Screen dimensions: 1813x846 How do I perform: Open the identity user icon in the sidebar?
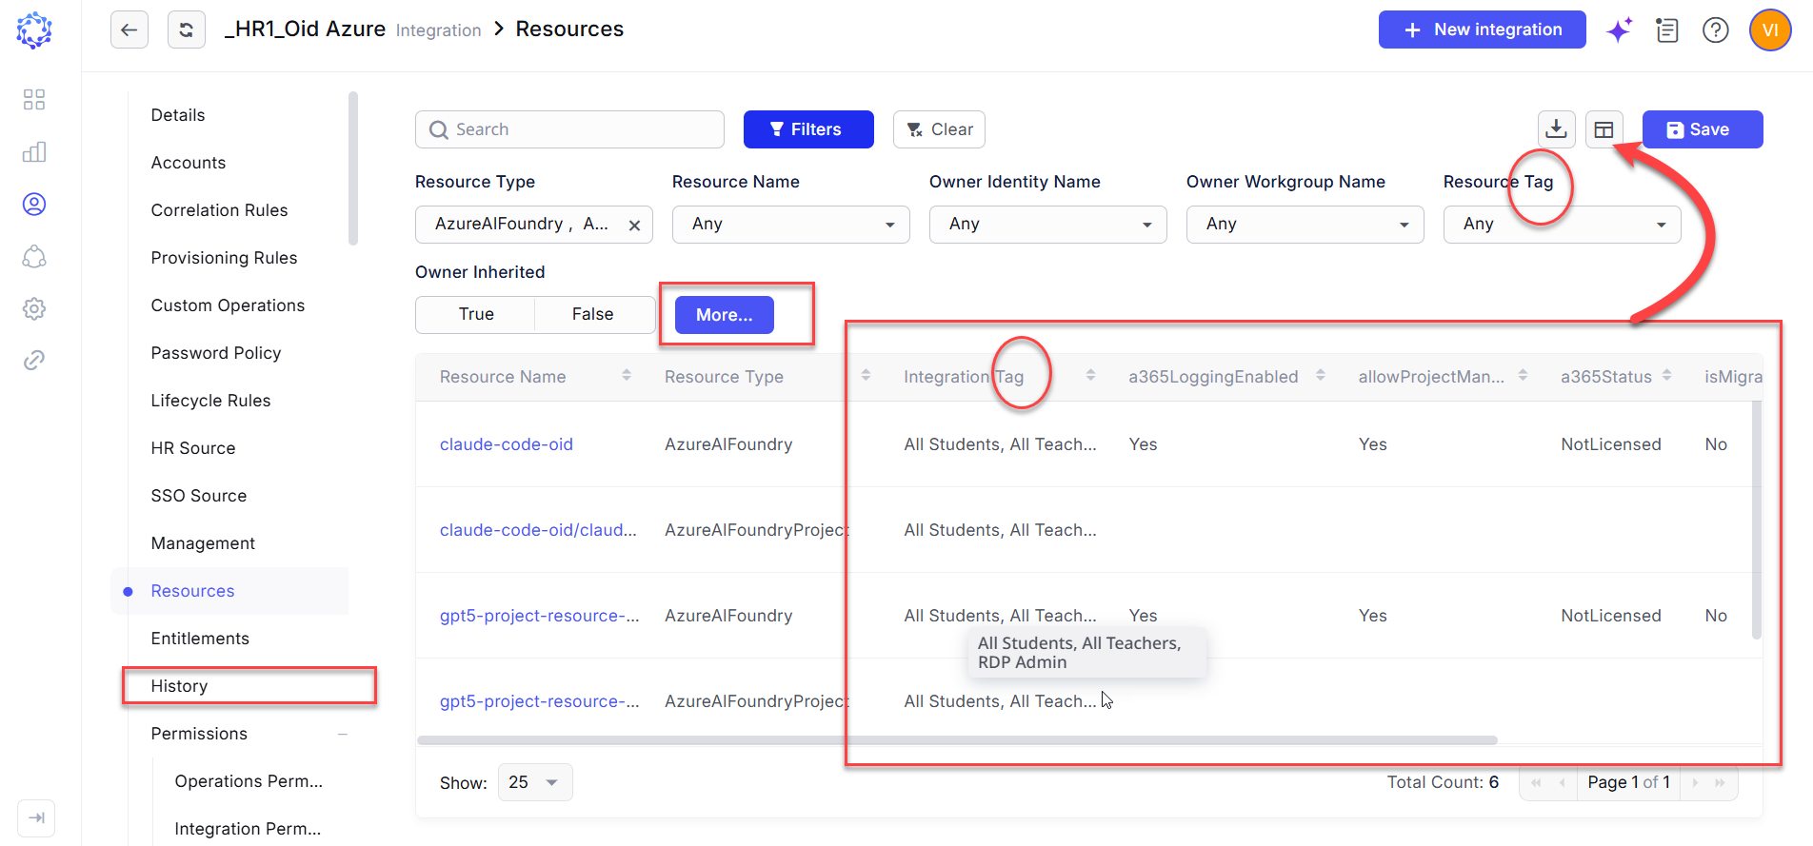point(34,205)
